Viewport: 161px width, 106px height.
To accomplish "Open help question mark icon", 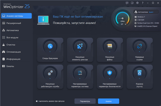I will [143, 3].
